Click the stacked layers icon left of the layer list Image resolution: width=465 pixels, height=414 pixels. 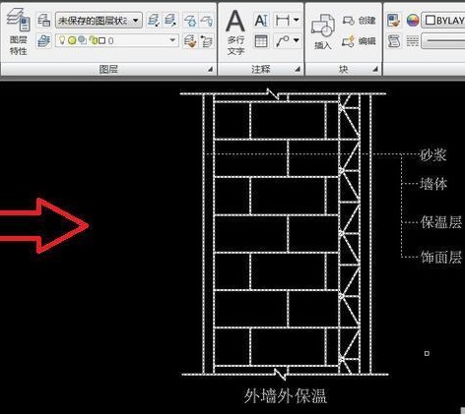tap(43, 40)
